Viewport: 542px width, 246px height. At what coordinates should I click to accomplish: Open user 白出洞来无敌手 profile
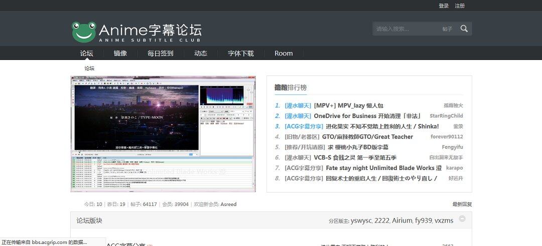pos(446,157)
